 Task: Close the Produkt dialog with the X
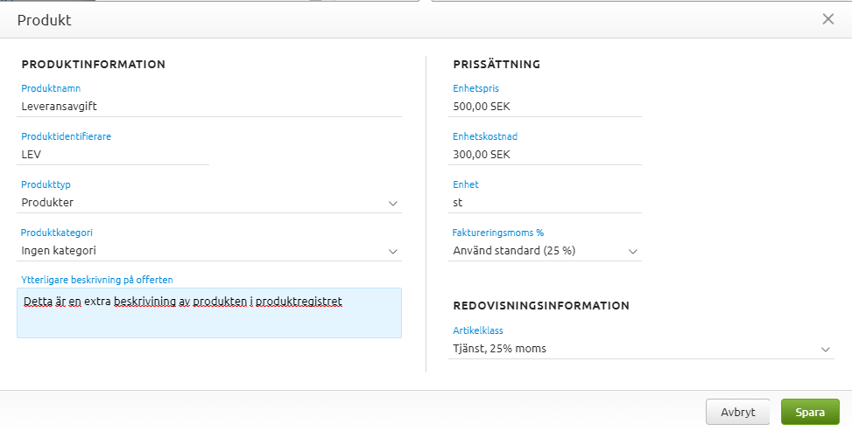[827, 19]
